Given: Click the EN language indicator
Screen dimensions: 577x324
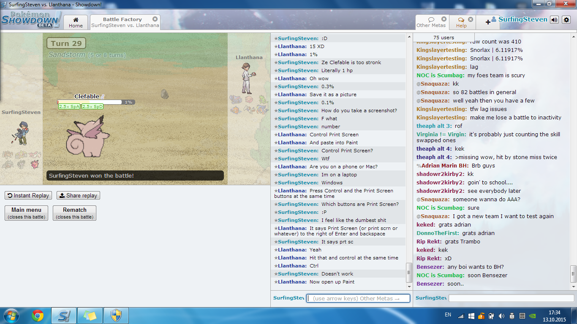Looking at the screenshot, I should 448,315.
